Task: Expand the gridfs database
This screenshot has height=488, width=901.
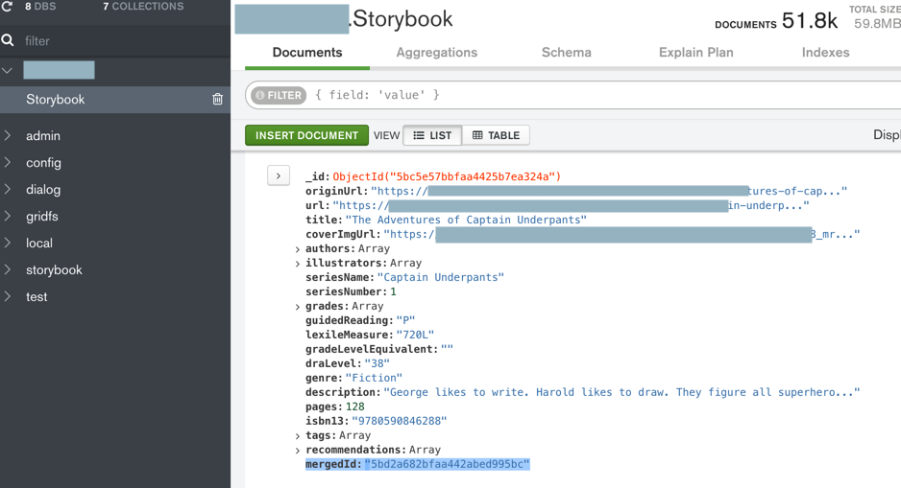Action: (9, 217)
